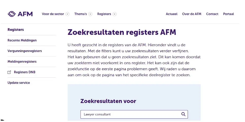
Task: Go to the Actueel page
Action: pos(171,14)
